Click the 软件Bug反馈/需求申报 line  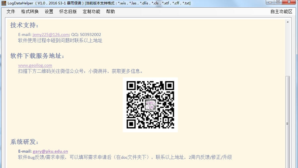point(125,157)
